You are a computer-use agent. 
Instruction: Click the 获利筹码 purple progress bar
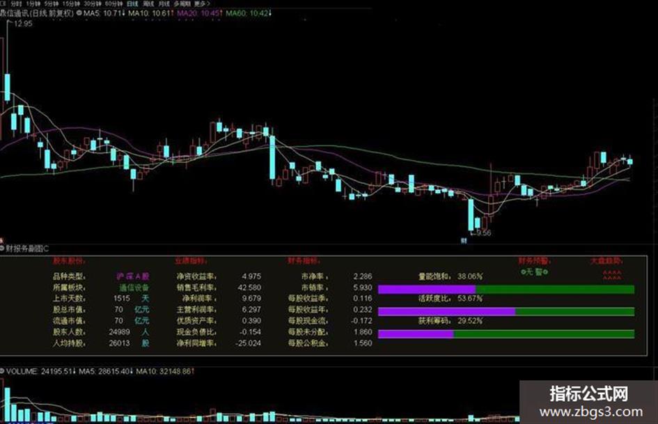416,333
